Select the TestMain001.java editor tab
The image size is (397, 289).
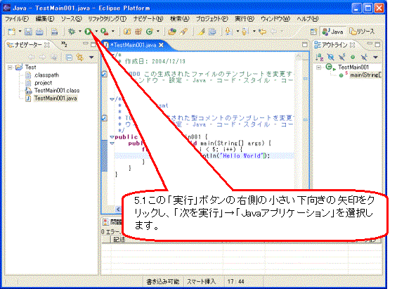pyautogui.click(x=134, y=45)
